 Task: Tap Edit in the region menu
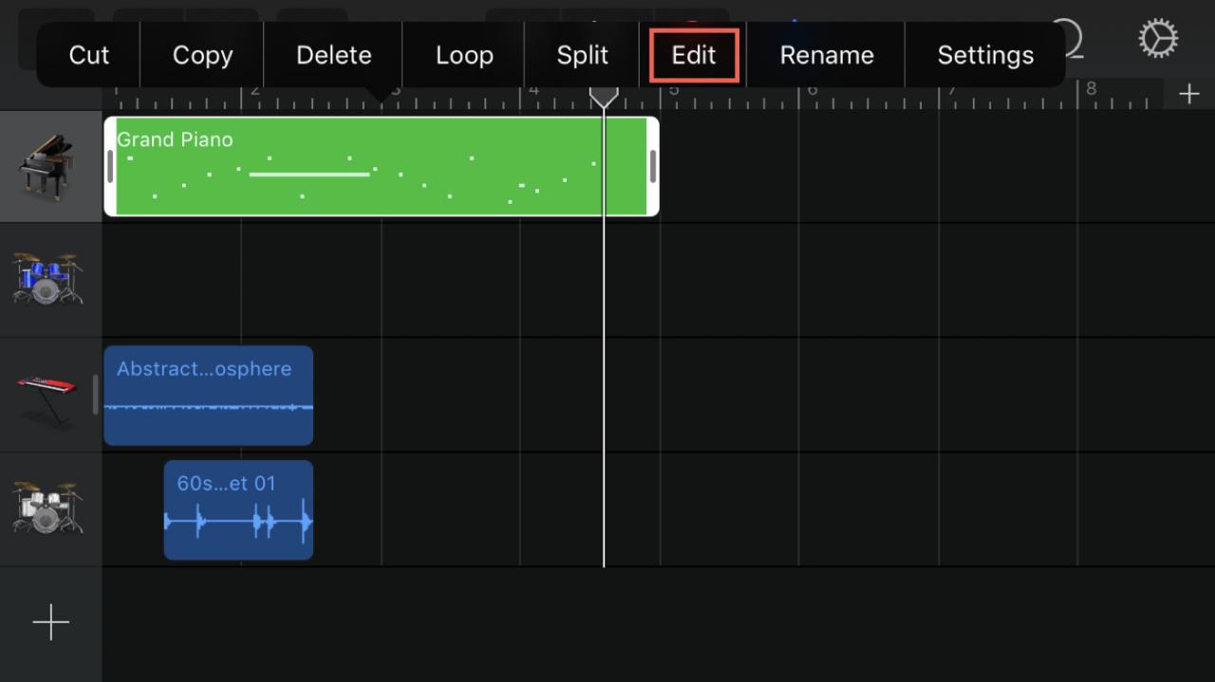pos(694,55)
